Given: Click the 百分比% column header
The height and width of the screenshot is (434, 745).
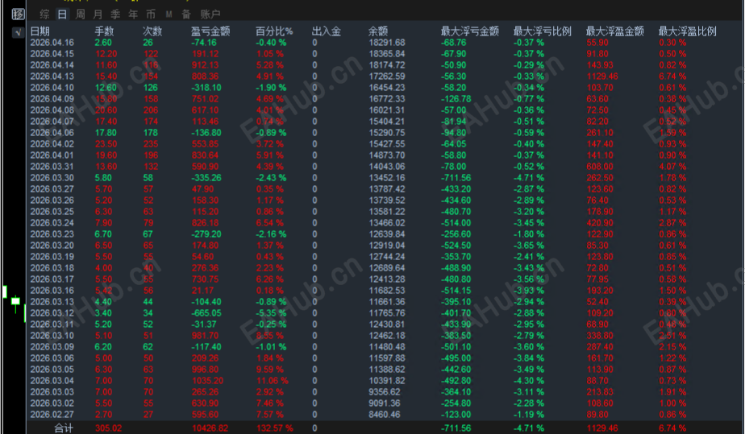Looking at the screenshot, I should click(x=274, y=31).
